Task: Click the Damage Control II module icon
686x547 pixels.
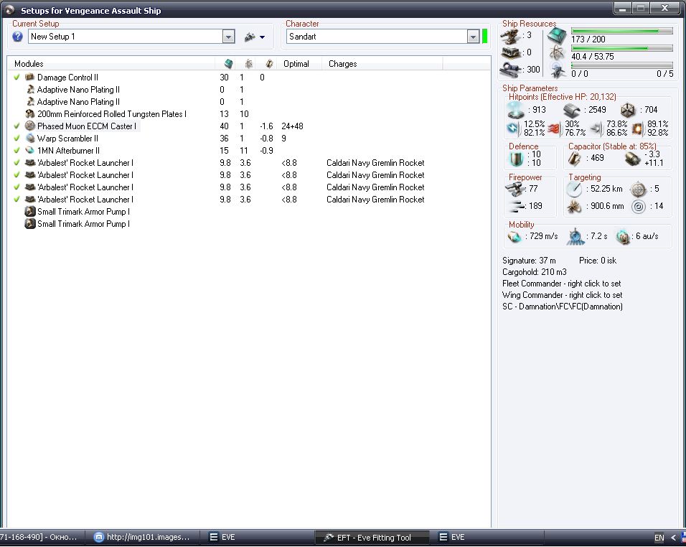Action: click(29, 77)
